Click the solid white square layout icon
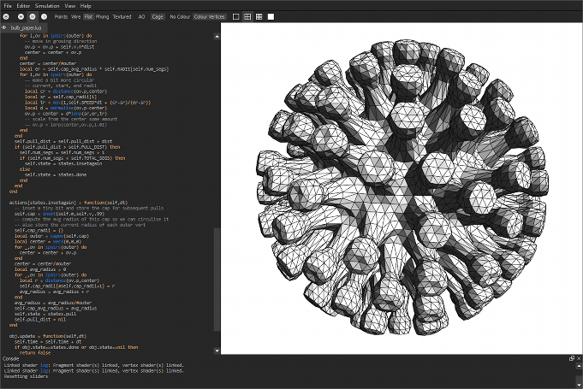The height and width of the screenshot is (389, 583). (x=271, y=16)
